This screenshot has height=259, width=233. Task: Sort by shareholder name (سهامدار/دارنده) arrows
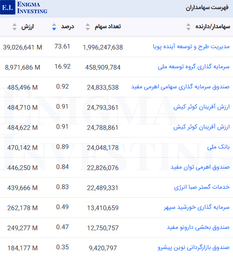188,27
